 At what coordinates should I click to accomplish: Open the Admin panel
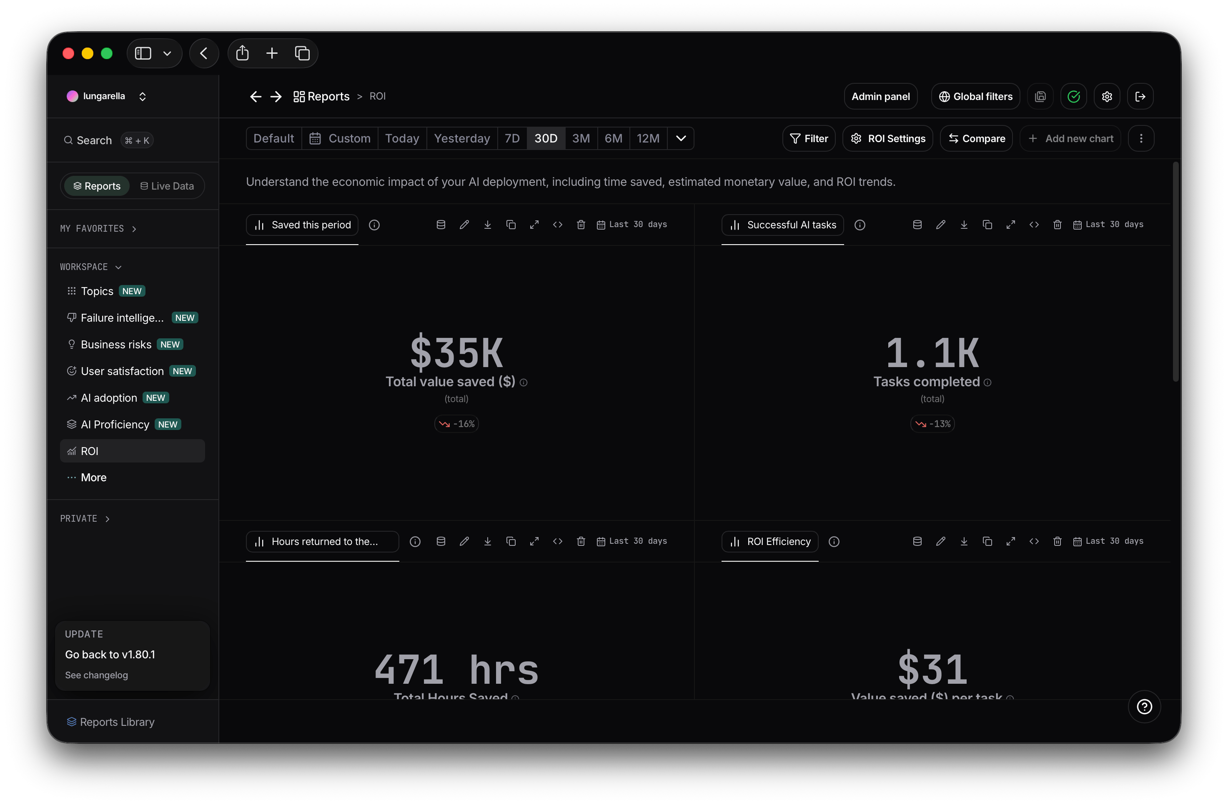point(881,96)
